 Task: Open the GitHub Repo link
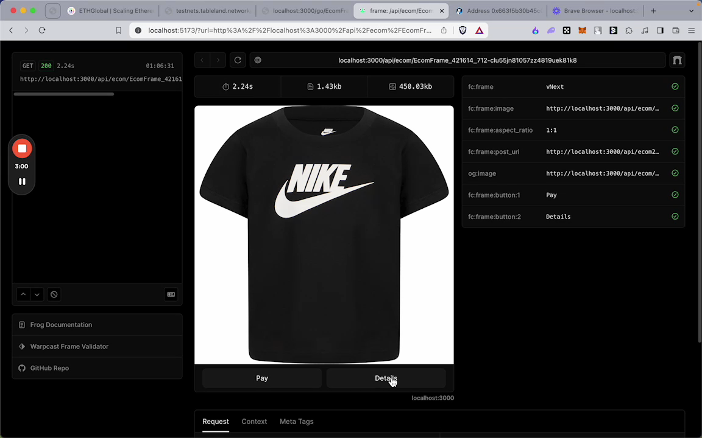point(97,368)
